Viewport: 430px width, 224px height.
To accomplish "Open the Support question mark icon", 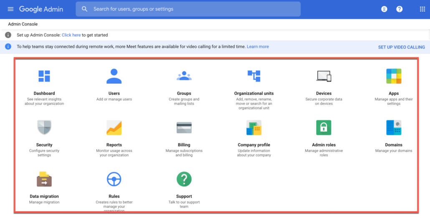I will [x=184, y=179].
